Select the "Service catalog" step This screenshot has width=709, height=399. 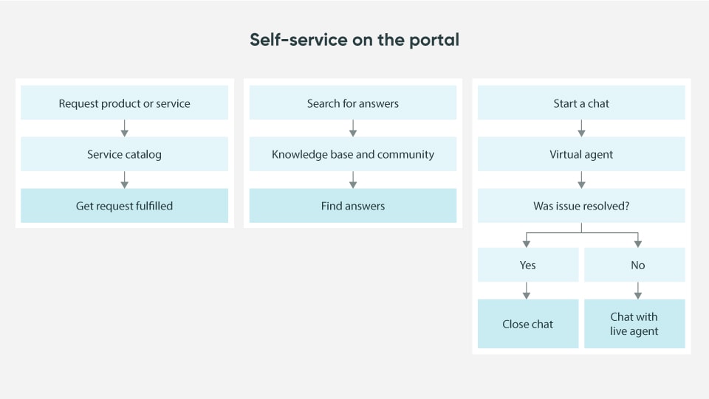[x=124, y=154]
